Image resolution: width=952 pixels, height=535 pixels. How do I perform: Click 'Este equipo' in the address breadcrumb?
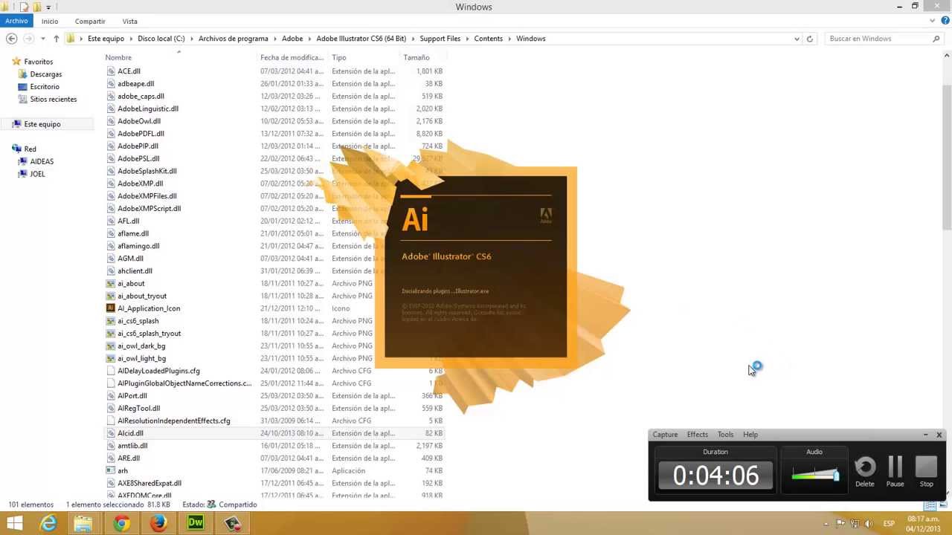point(106,39)
